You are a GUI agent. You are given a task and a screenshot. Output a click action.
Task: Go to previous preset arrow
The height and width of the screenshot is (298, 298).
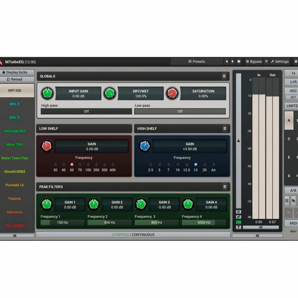pos(227,61)
